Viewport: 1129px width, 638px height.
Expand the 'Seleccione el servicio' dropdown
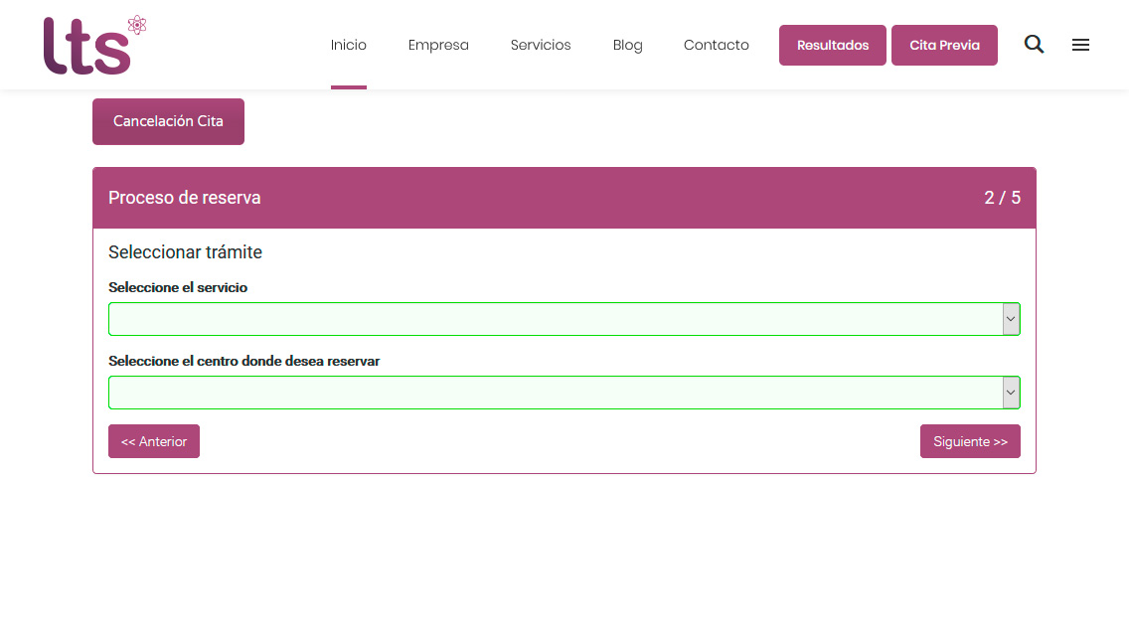[x=564, y=319]
